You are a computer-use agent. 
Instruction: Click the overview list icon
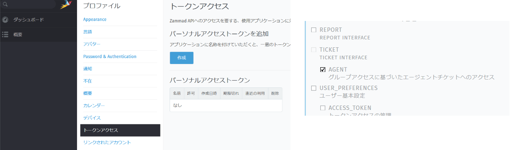5,35
